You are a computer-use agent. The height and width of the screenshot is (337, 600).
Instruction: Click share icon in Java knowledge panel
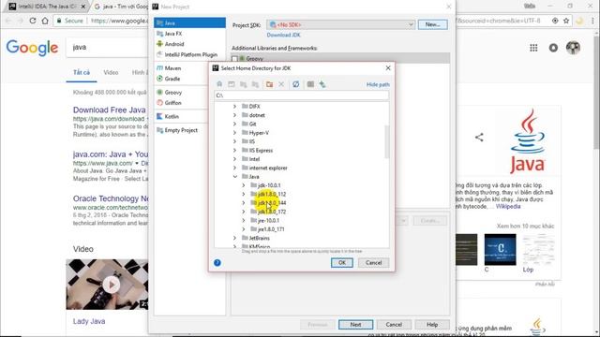tap(479, 137)
